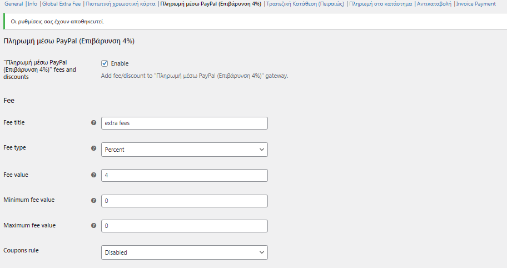
Task: Go to the Αντικαταβολή gateway settings
Action: point(434,4)
